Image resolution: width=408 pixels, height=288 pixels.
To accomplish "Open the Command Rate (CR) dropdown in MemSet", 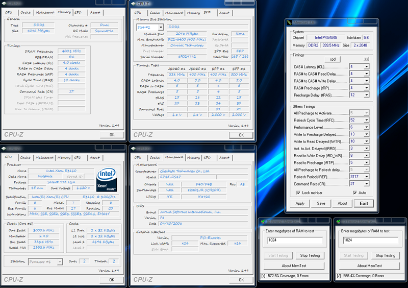I will 366,184.
